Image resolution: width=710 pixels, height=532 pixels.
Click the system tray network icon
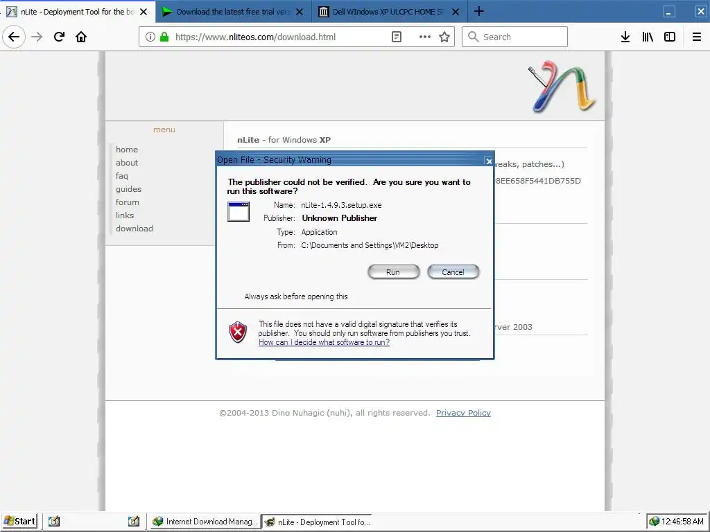[x=654, y=522]
